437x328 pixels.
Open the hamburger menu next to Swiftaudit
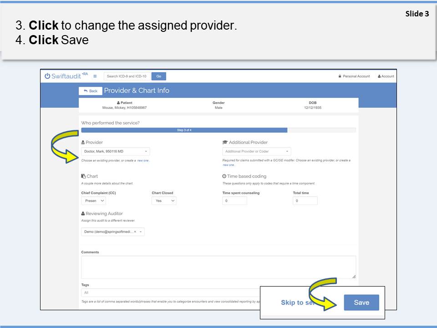pos(95,76)
